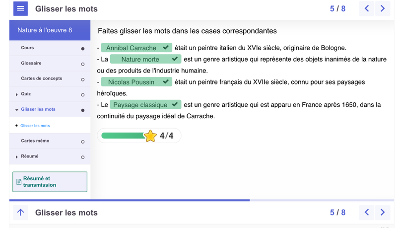Go to previous page with top arrow
Screen dimensions: 397x228
(x=367, y=8)
